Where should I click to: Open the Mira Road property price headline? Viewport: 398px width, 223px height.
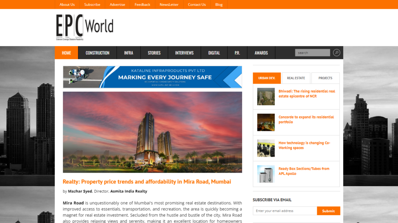point(147,182)
